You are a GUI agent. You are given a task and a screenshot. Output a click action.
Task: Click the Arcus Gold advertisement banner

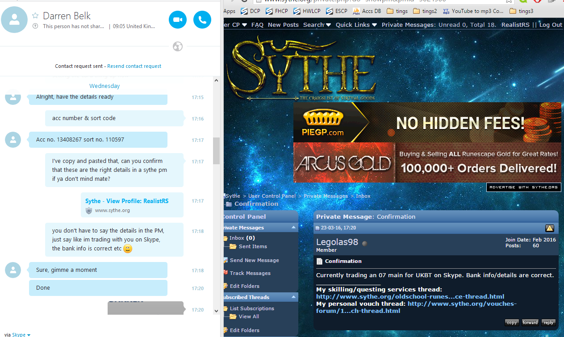click(427, 162)
